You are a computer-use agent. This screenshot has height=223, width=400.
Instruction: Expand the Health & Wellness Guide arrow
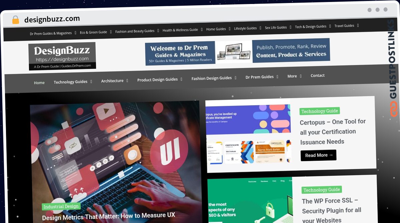pyautogui.click(x=202, y=29)
